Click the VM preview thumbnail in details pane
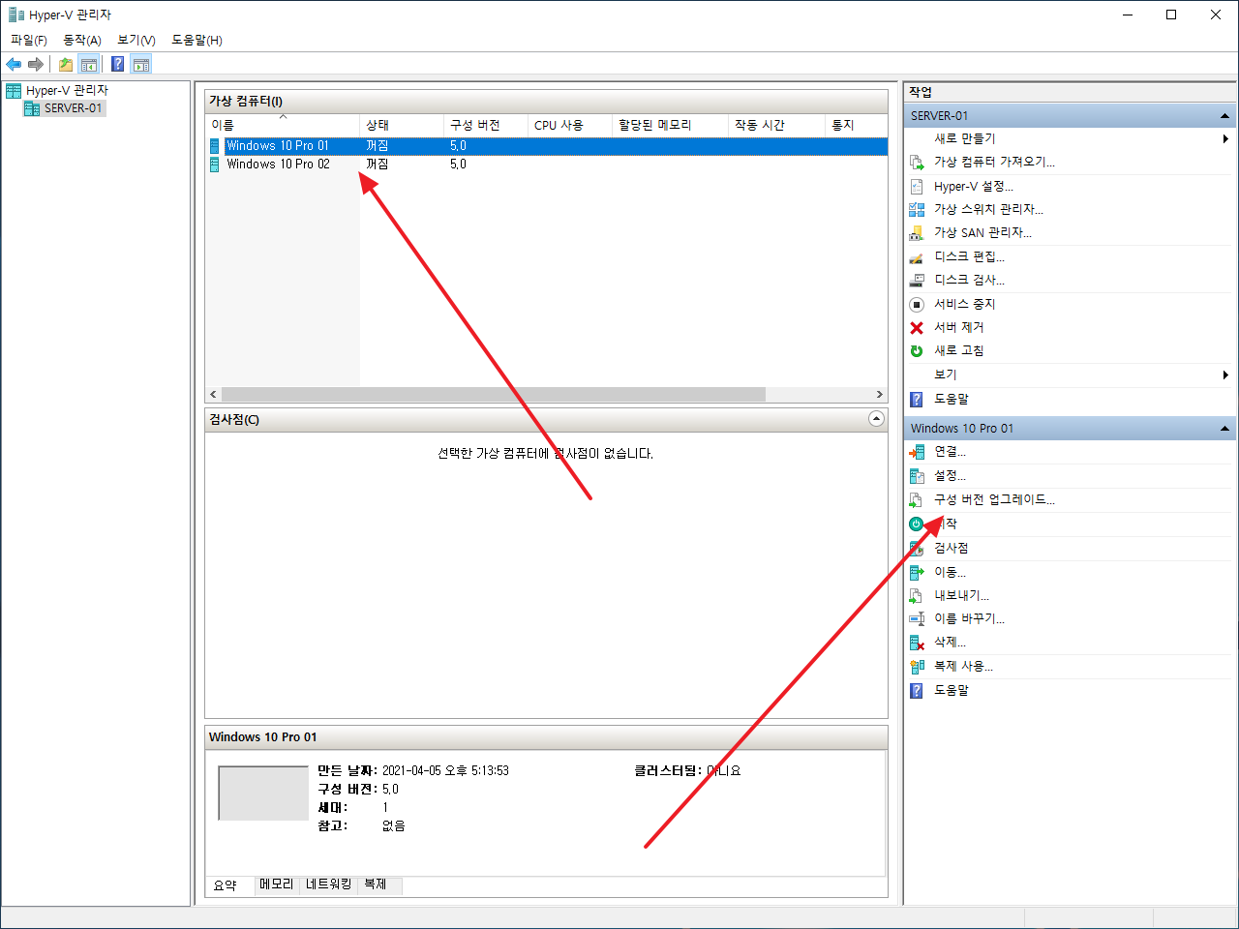Viewport: 1239px width, 929px height. click(x=263, y=793)
